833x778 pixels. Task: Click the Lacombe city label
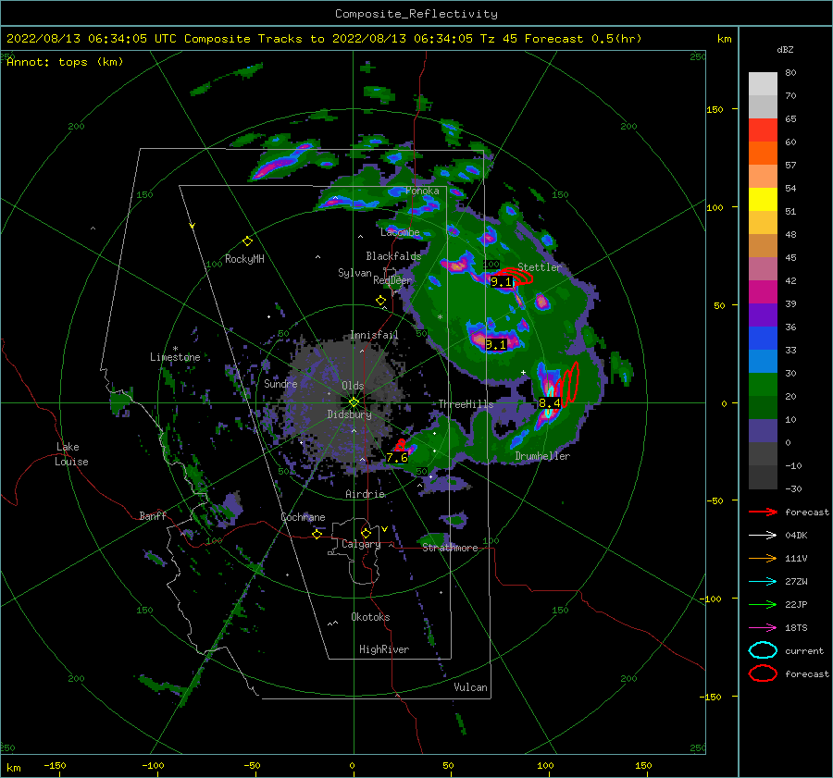(400, 232)
